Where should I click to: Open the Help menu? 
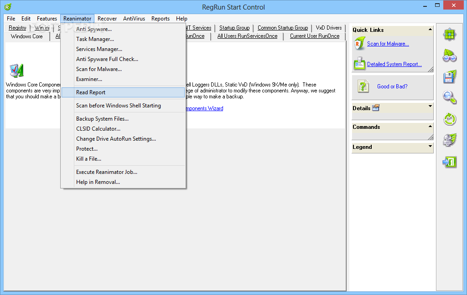(x=182, y=18)
